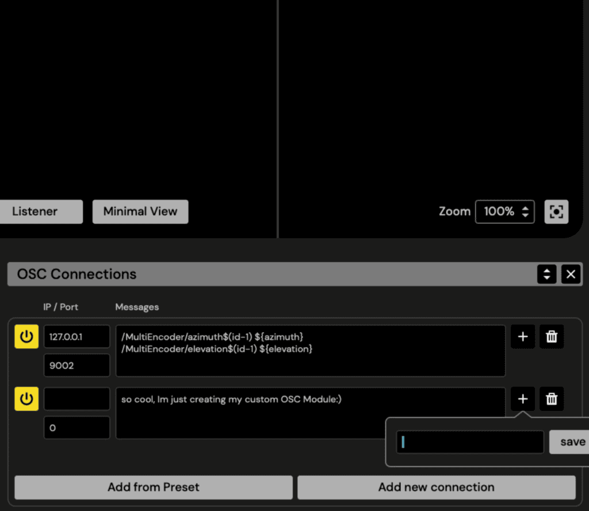Edit the MultiEncoder azimuth messages box
The height and width of the screenshot is (511, 589).
310,350
